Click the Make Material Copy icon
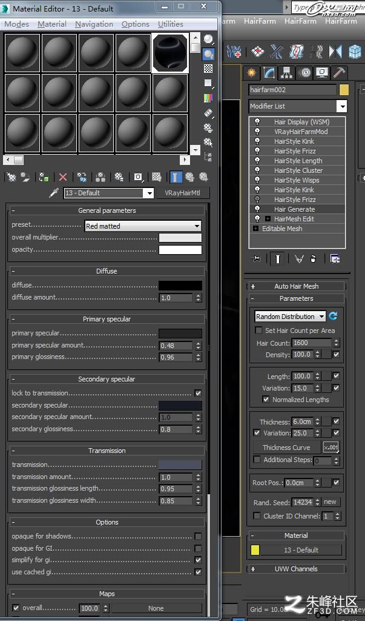Screen dimensions: 365x621 tap(82, 177)
